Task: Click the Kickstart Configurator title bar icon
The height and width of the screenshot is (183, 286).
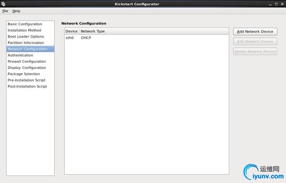Action: coord(3,4)
